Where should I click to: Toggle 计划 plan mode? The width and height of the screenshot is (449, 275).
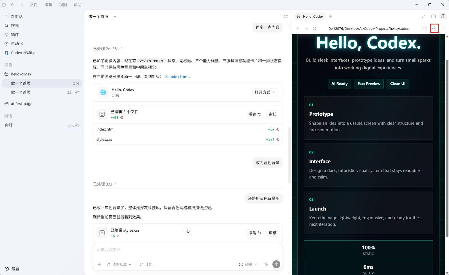(x=146, y=264)
